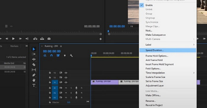Select the Slip tool
The image size is (207, 108).
pyautogui.click(x=34, y=70)
